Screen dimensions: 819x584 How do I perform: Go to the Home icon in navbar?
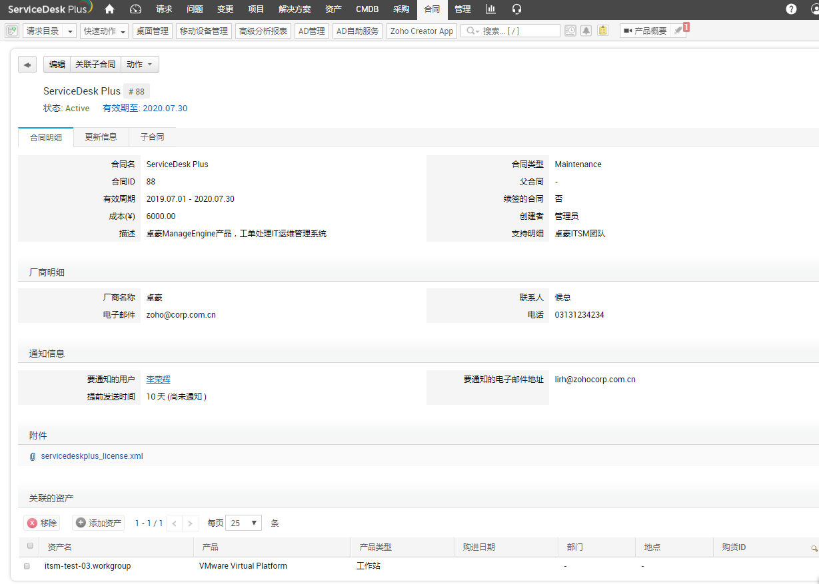pyautogui.click(x=110, y=9)
